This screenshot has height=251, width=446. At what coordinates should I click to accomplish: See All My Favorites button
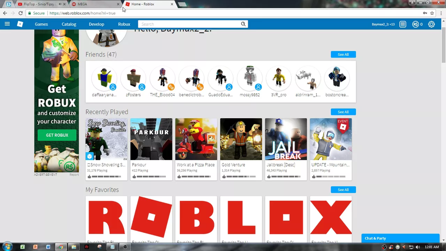343,190
